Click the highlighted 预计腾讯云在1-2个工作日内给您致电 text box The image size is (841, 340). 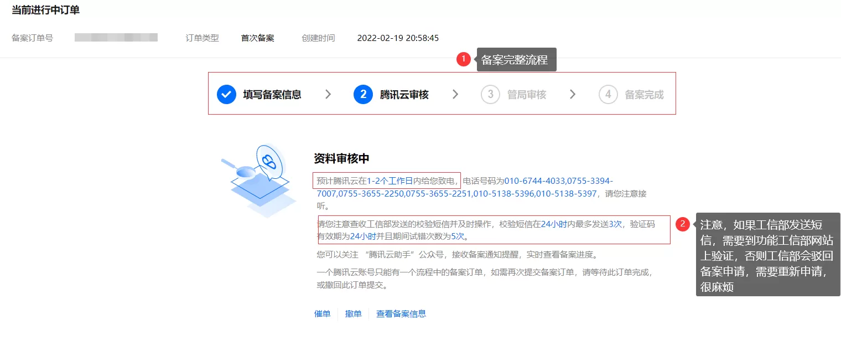click(386, 180)
